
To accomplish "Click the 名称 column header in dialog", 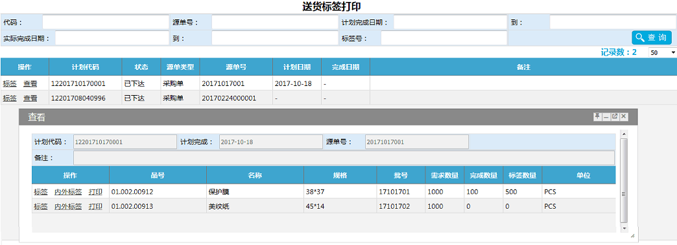I will click(255, 175).
